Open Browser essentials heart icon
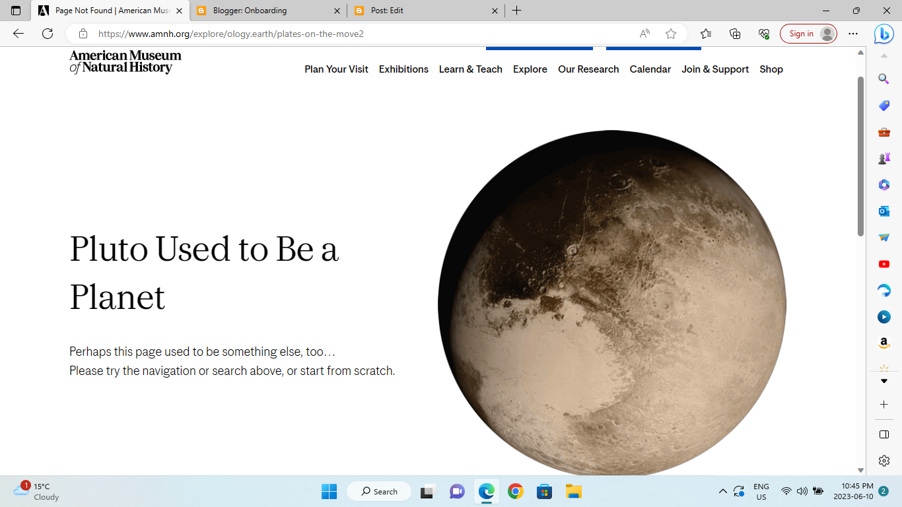 764,34
